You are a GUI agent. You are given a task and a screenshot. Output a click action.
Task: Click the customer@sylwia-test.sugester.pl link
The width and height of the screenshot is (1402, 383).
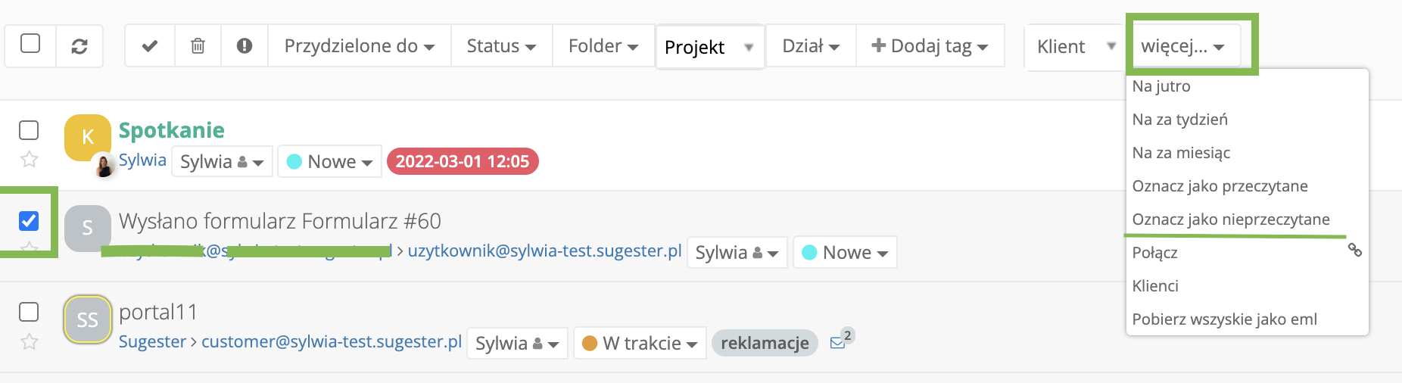331,341
